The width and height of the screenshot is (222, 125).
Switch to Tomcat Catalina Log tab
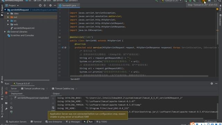click(x=63, y=89)
